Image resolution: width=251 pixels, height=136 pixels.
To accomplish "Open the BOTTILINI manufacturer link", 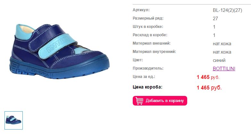I will coord(224,69).
